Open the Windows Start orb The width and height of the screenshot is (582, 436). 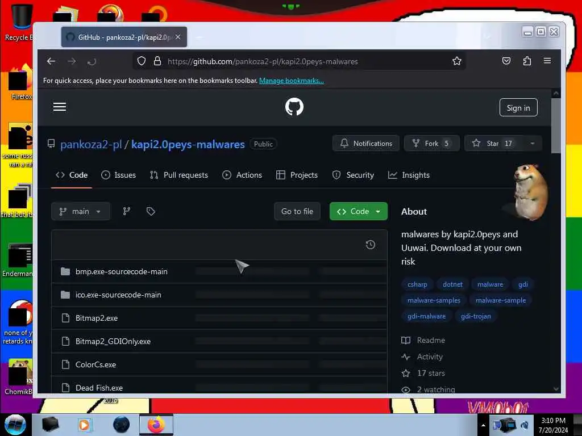15,425
